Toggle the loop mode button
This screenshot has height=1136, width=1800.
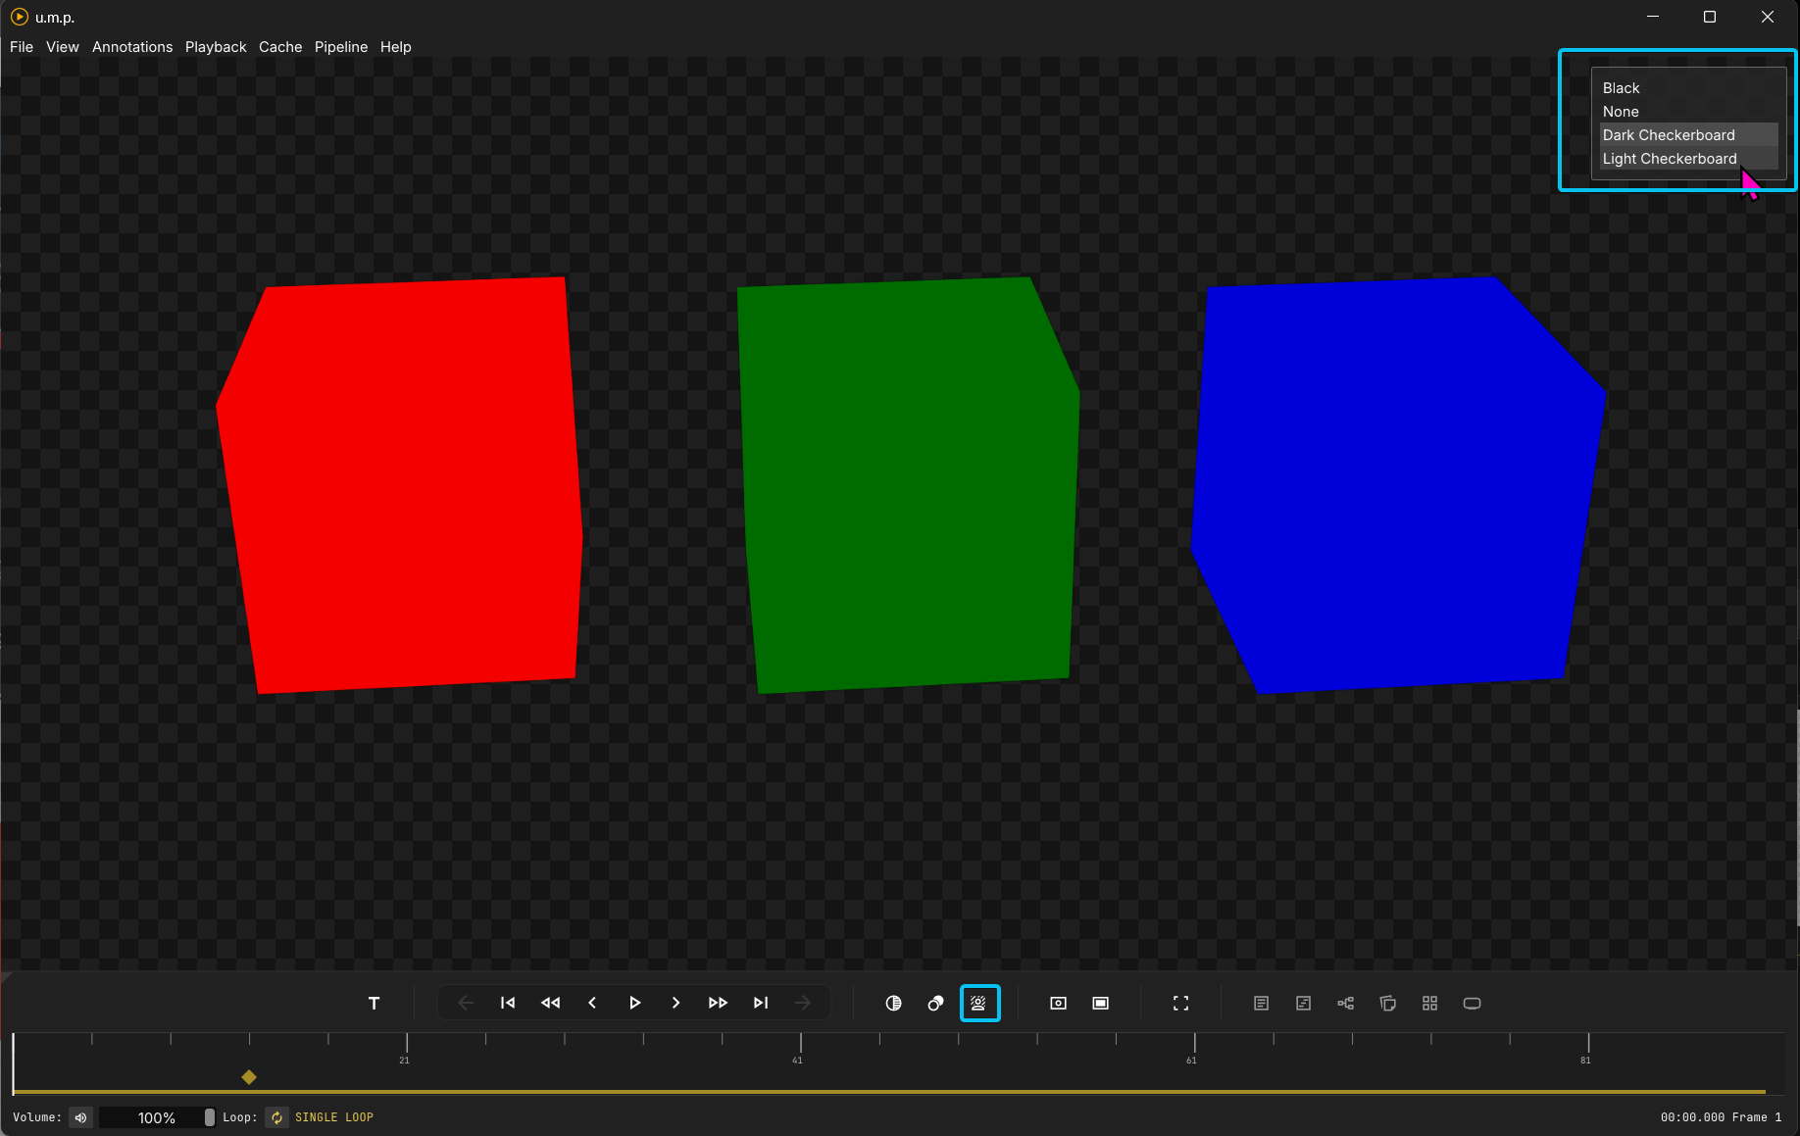coord(277,1117)
